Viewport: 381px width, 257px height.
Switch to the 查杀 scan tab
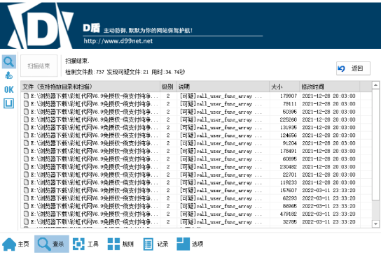point(52,244)
